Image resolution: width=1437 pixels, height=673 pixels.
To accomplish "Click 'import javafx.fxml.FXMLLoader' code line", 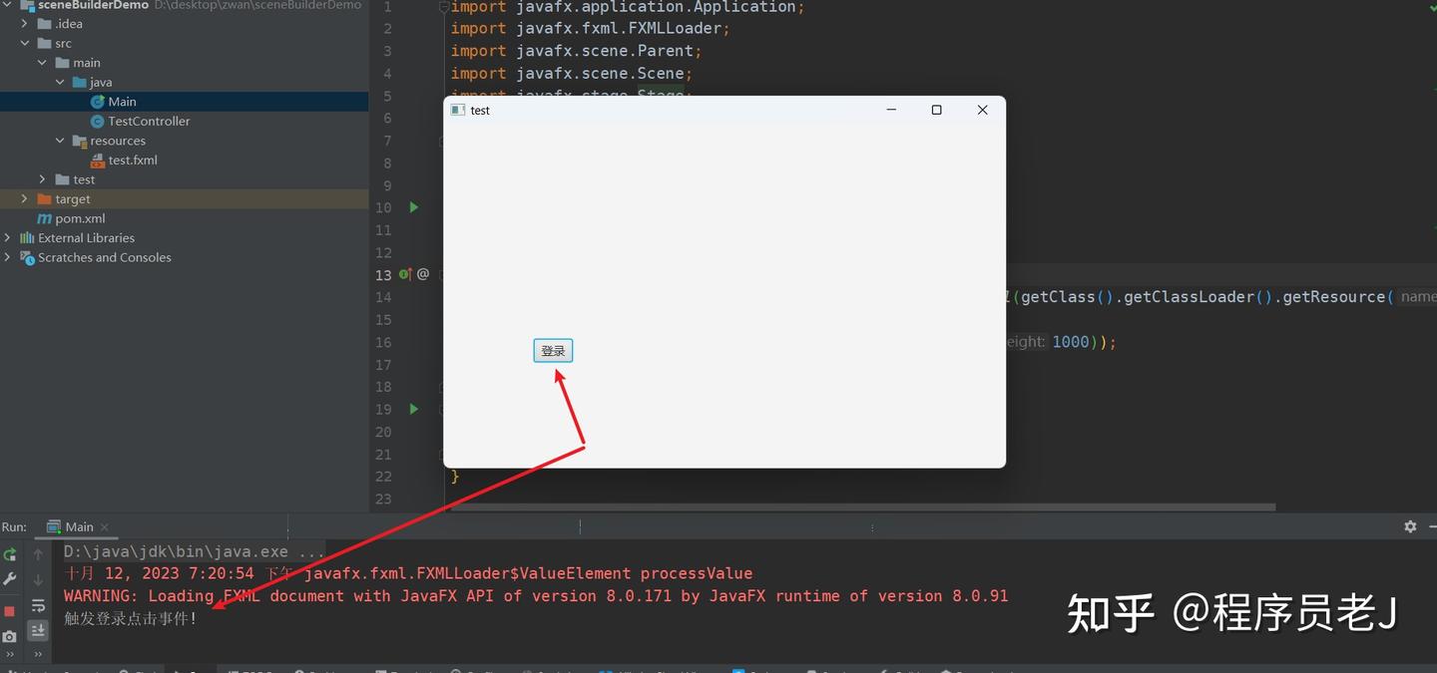I will pyautogui.click(x=591, y=29).
